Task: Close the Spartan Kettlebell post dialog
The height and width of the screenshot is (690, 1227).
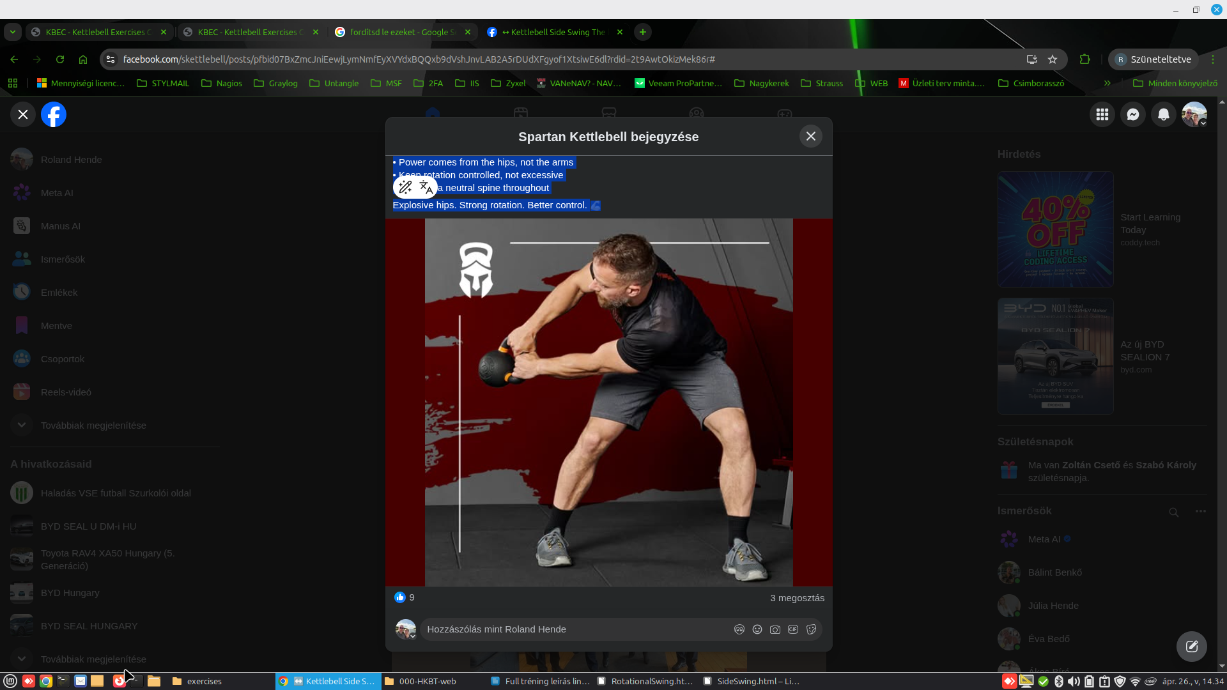Action: [x=811, y=137]
